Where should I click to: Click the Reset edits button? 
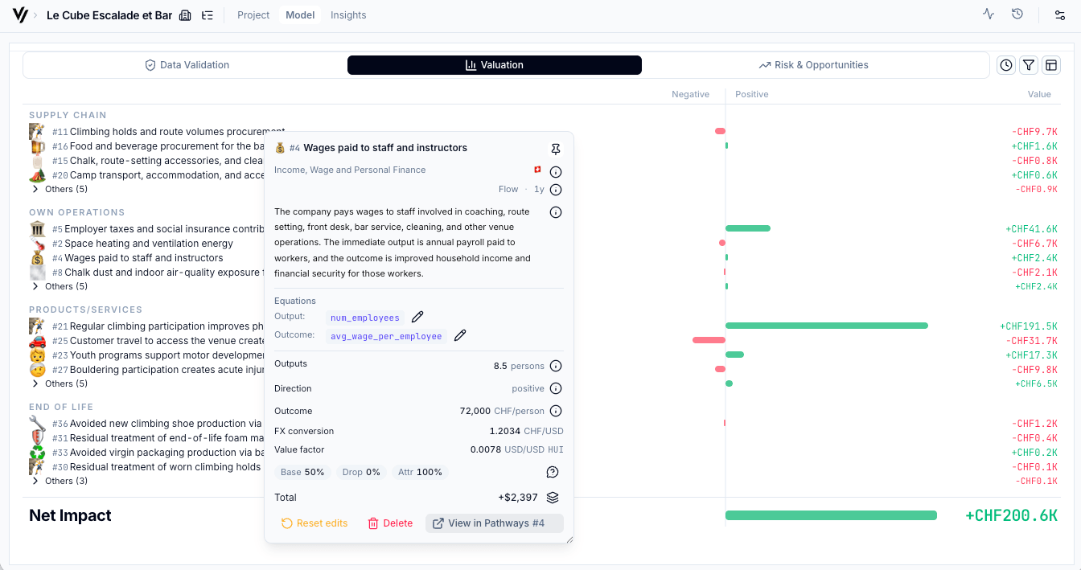click(314, 523)
